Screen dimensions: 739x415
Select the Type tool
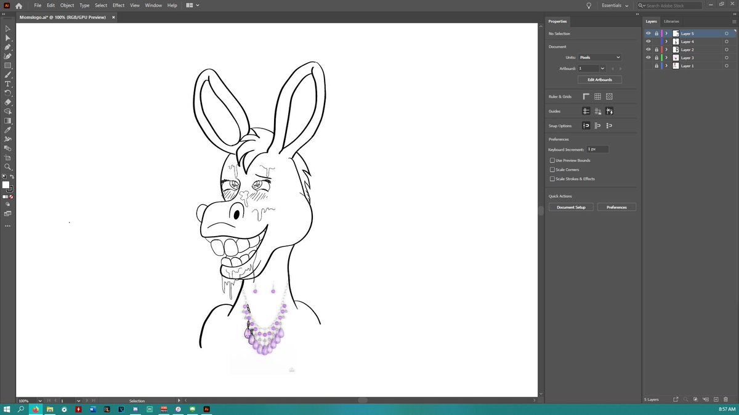8,84
